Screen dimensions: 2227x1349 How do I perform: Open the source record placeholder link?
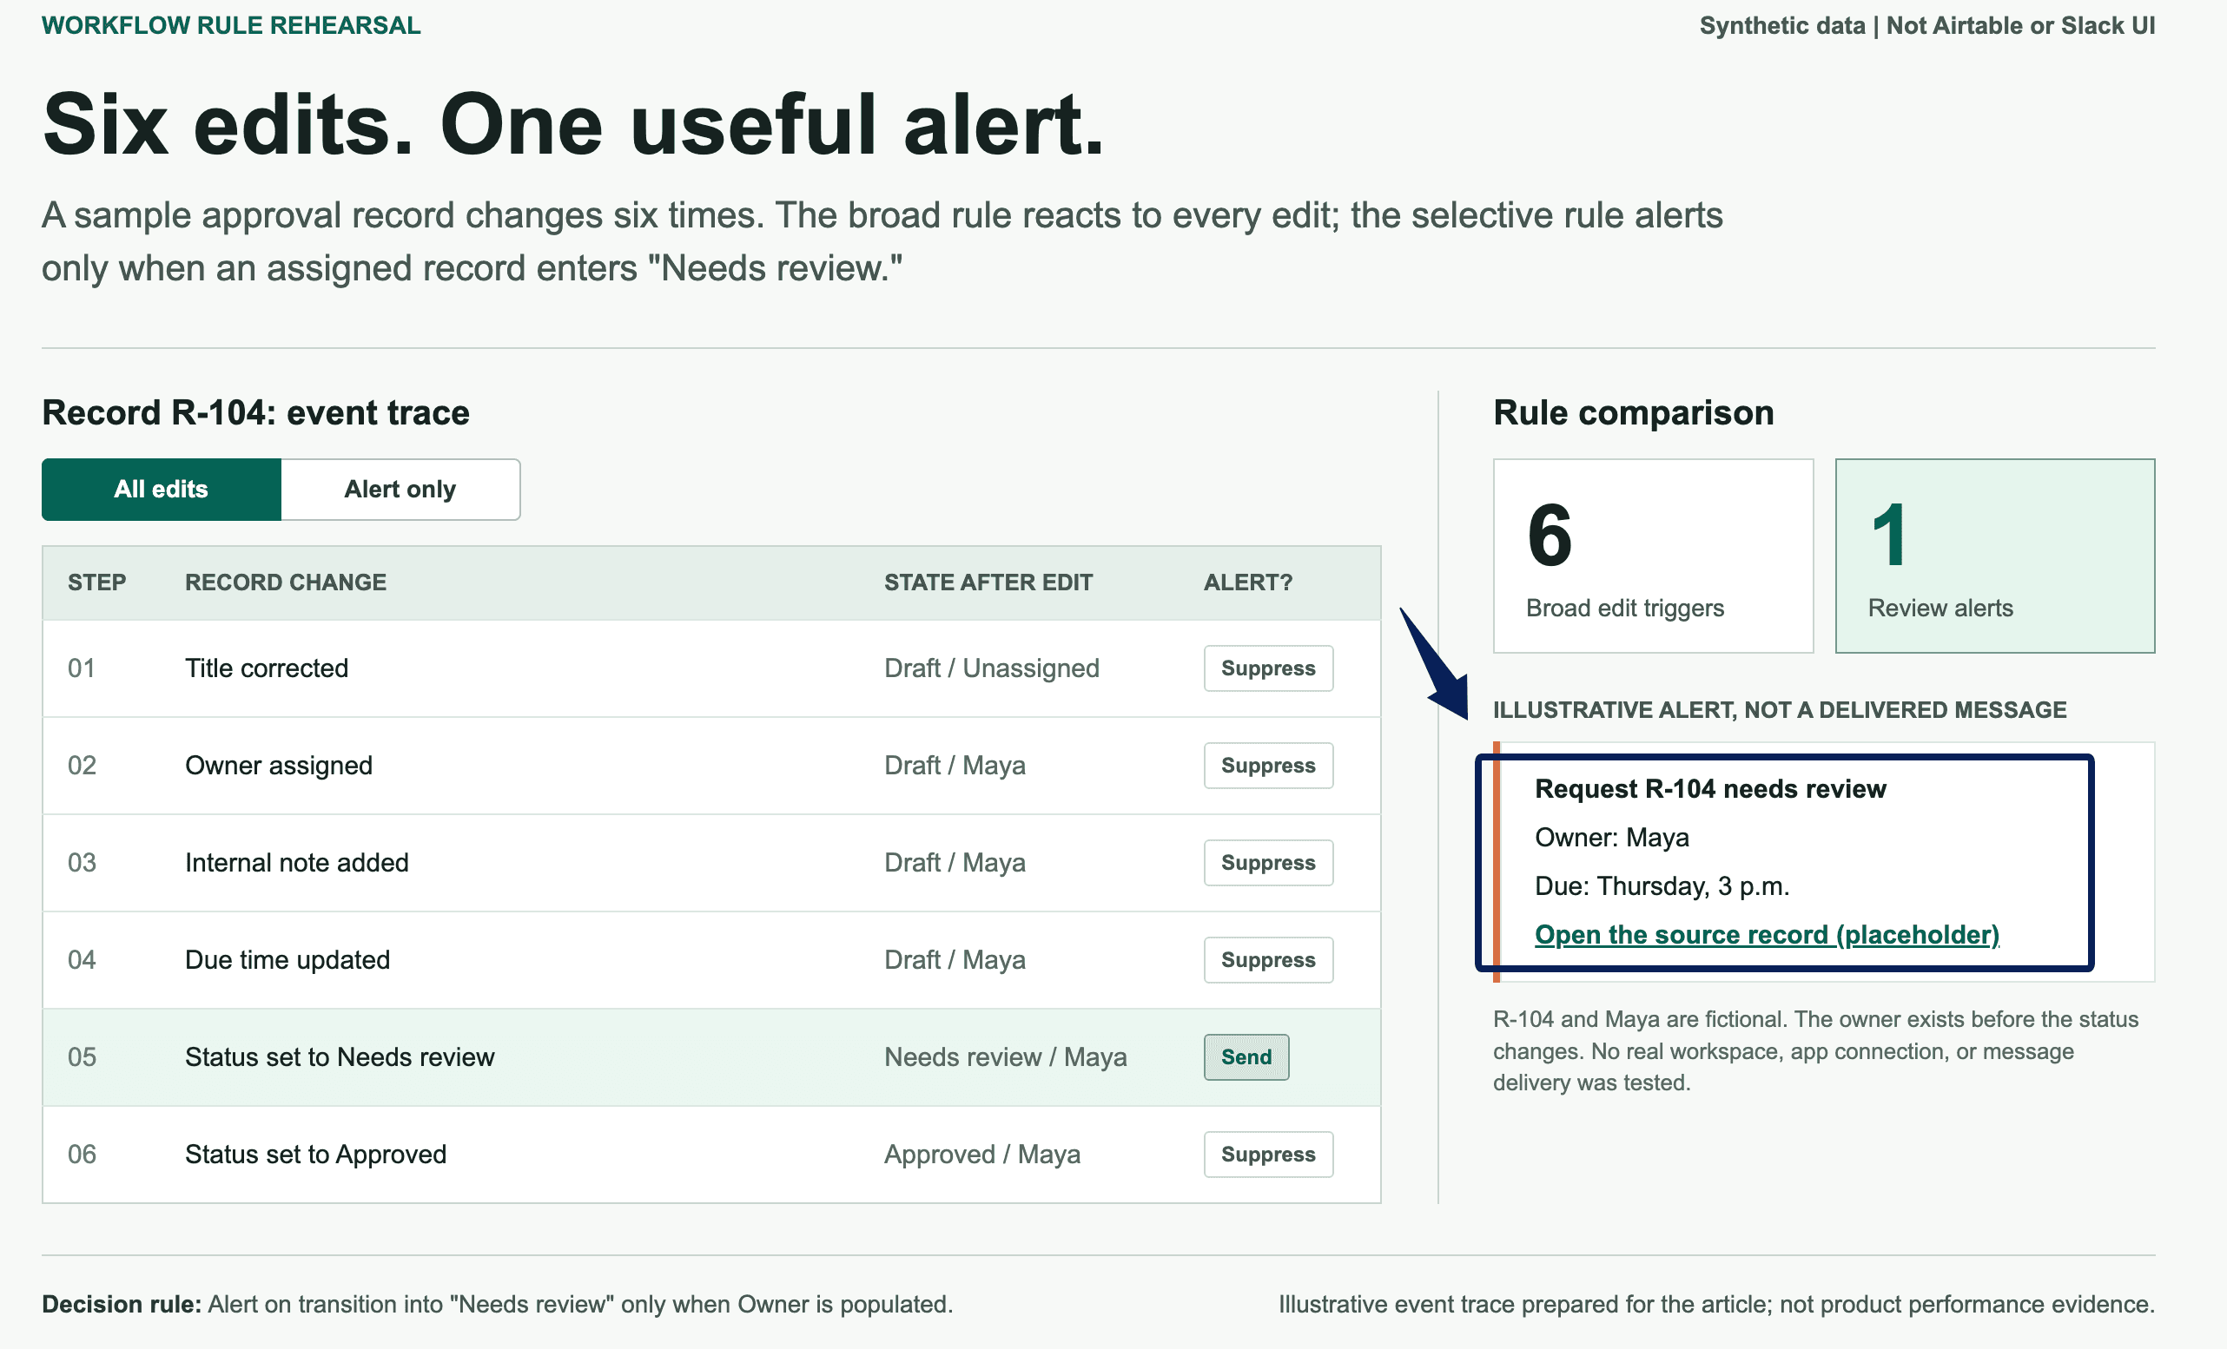click(1767, 934)
